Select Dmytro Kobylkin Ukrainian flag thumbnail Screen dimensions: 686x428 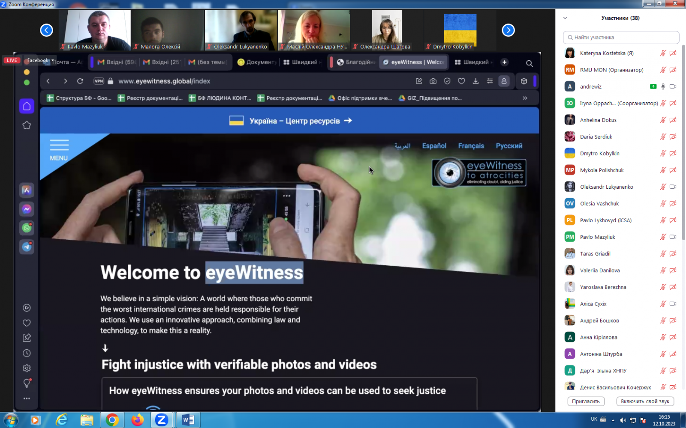(x=460, y=30)
